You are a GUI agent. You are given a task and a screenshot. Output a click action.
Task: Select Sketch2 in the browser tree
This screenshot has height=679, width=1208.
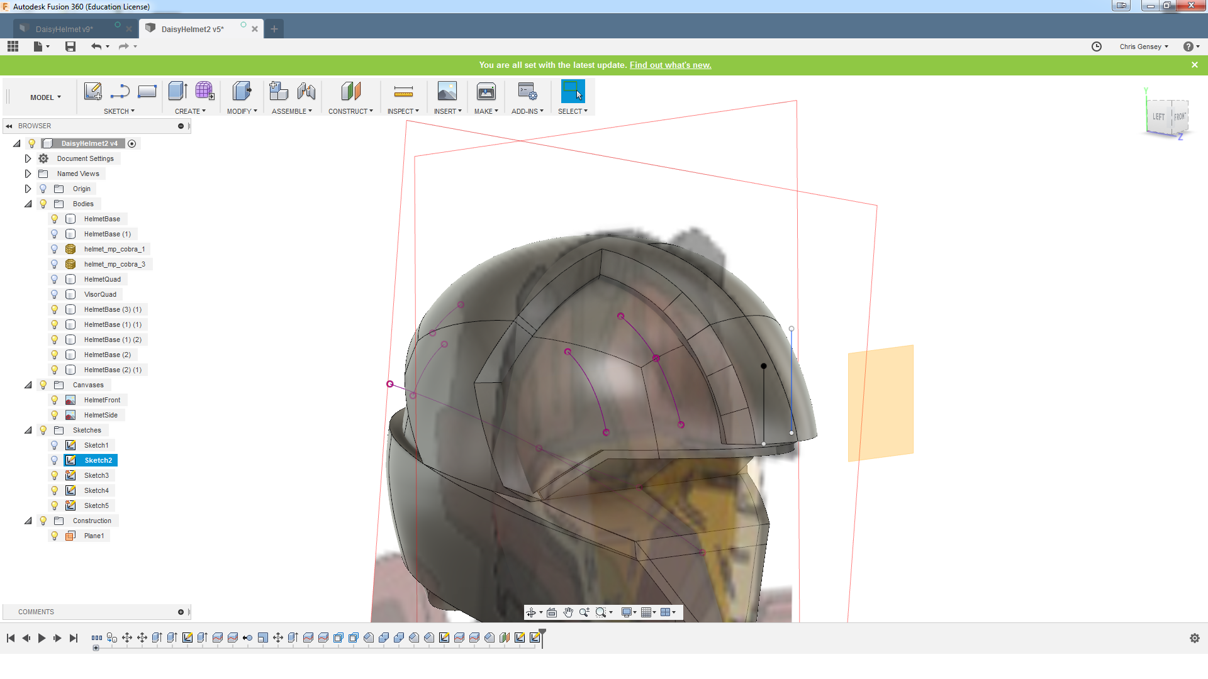pyautogui.click(x=98, y=460)
